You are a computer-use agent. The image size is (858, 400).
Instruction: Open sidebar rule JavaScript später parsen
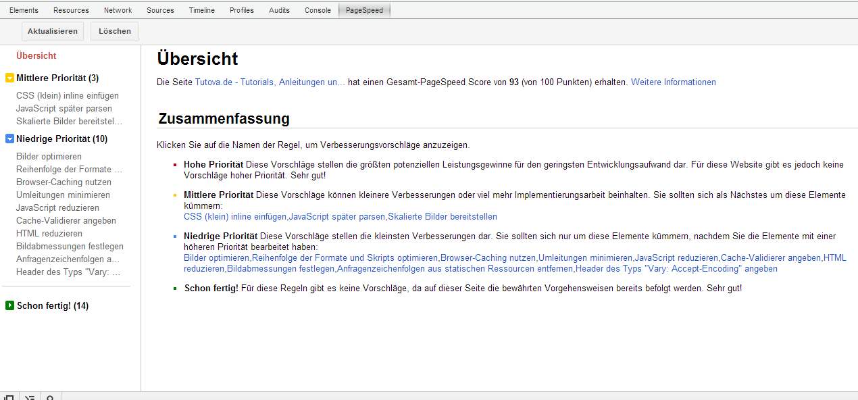[64, 108]
